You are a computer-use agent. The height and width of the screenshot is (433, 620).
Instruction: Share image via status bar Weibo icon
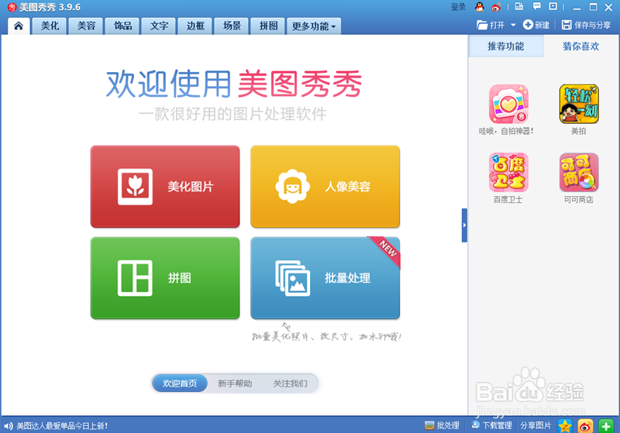point(585,426)
